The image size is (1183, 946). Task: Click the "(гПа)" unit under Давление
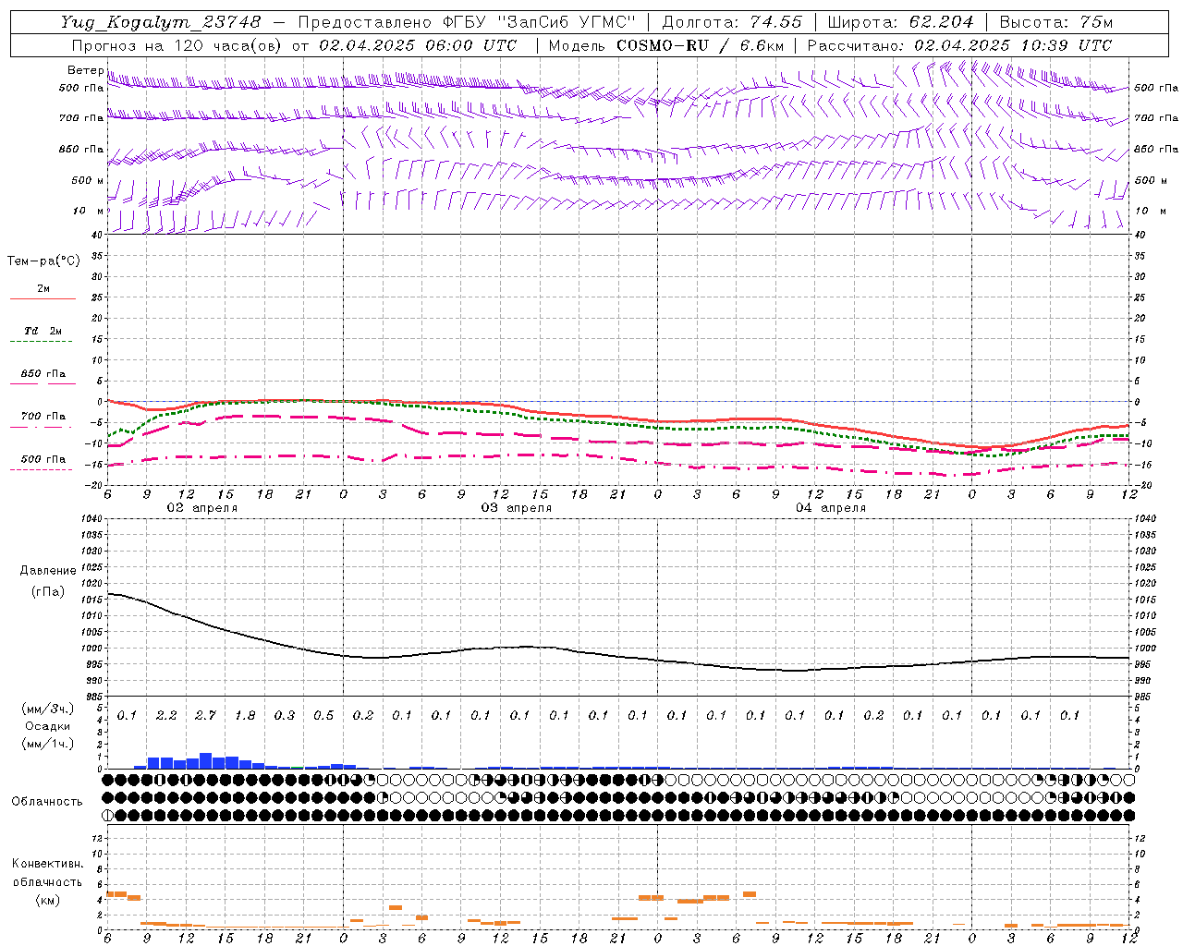[48, 592]
